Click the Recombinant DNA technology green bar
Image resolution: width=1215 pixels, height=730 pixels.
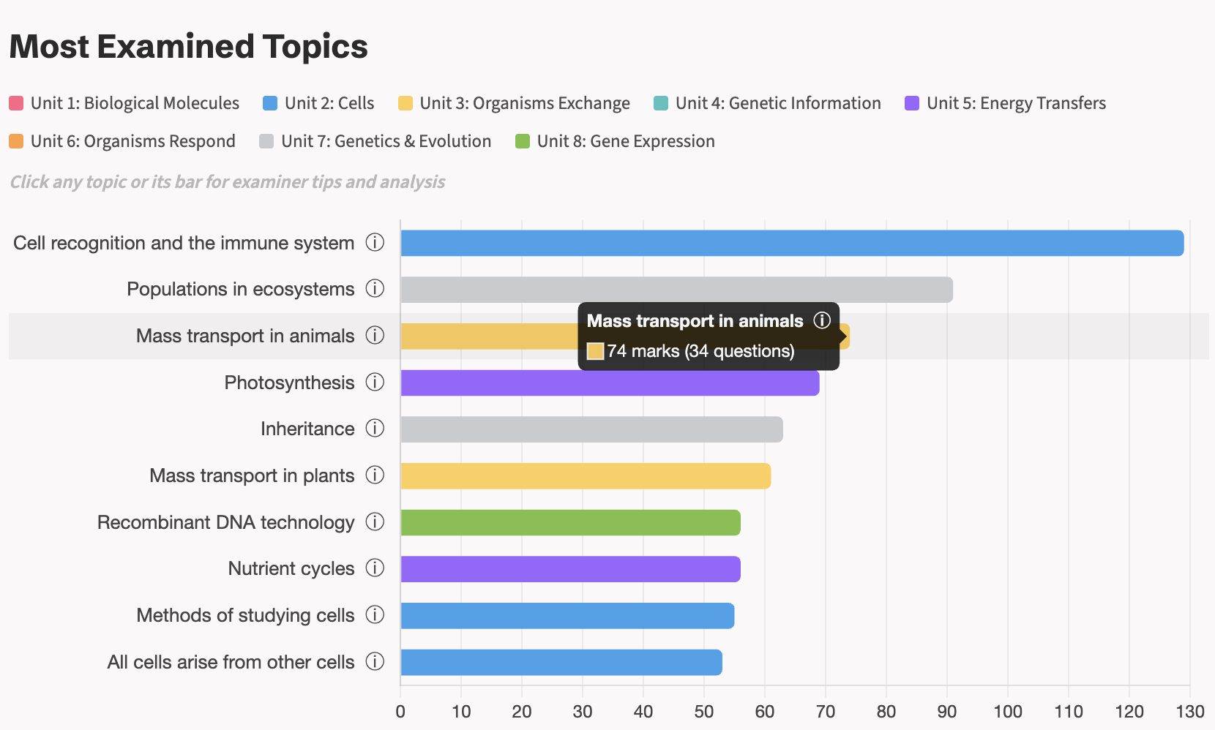click(x=571, y=522)
